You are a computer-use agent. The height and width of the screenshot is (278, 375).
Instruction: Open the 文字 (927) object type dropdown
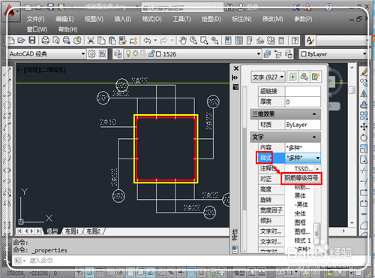(x=281, y=77)
